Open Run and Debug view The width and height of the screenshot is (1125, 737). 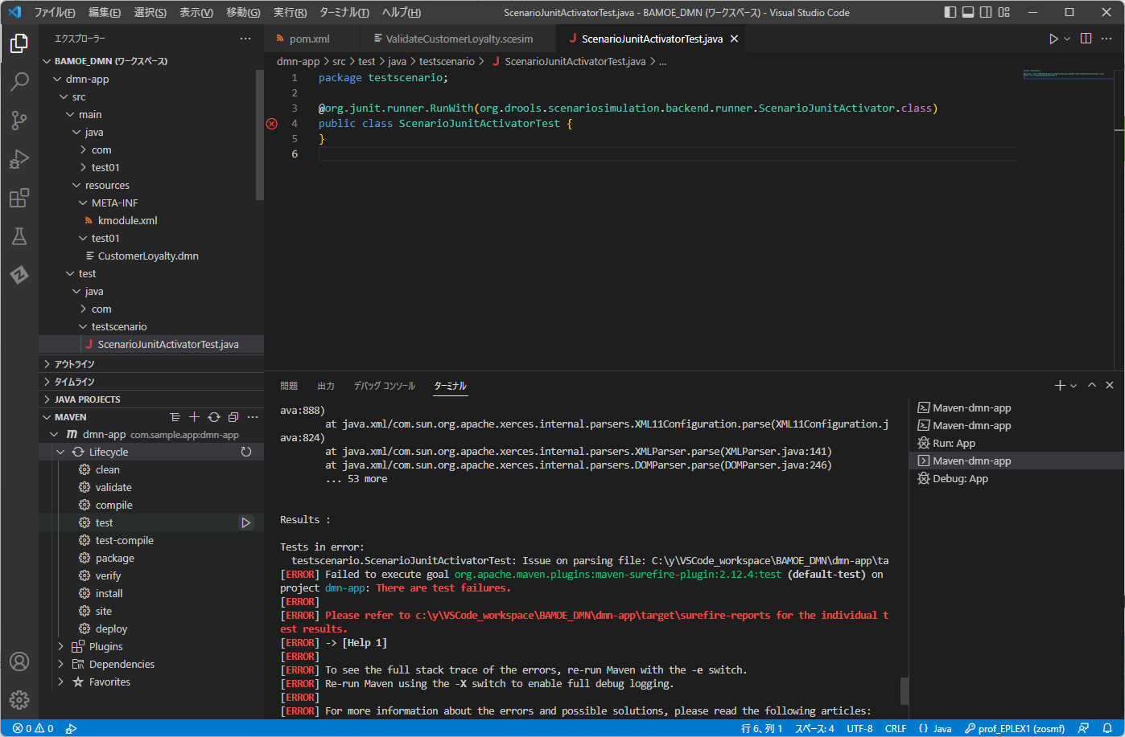tap(19, 158)
